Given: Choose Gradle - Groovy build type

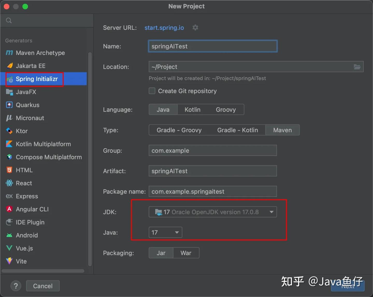Looking at the screenshot, I should (x=179, y=130).
